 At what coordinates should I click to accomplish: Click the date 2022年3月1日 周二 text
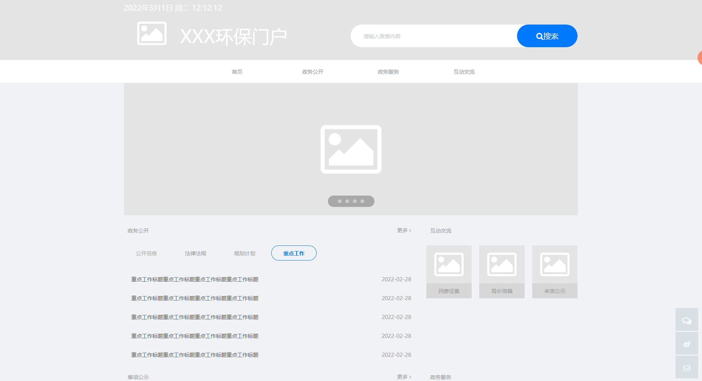[x=157, y=8]
